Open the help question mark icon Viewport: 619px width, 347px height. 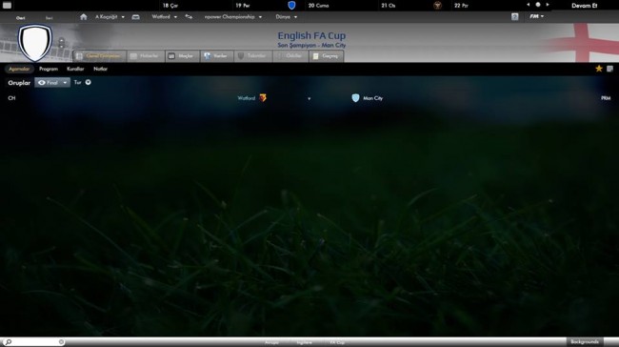click(x=515, y=16)
